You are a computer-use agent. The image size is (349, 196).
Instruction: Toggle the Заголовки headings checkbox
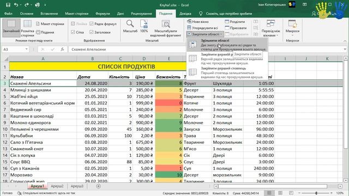pyautogui.click(x=91, y=32)
